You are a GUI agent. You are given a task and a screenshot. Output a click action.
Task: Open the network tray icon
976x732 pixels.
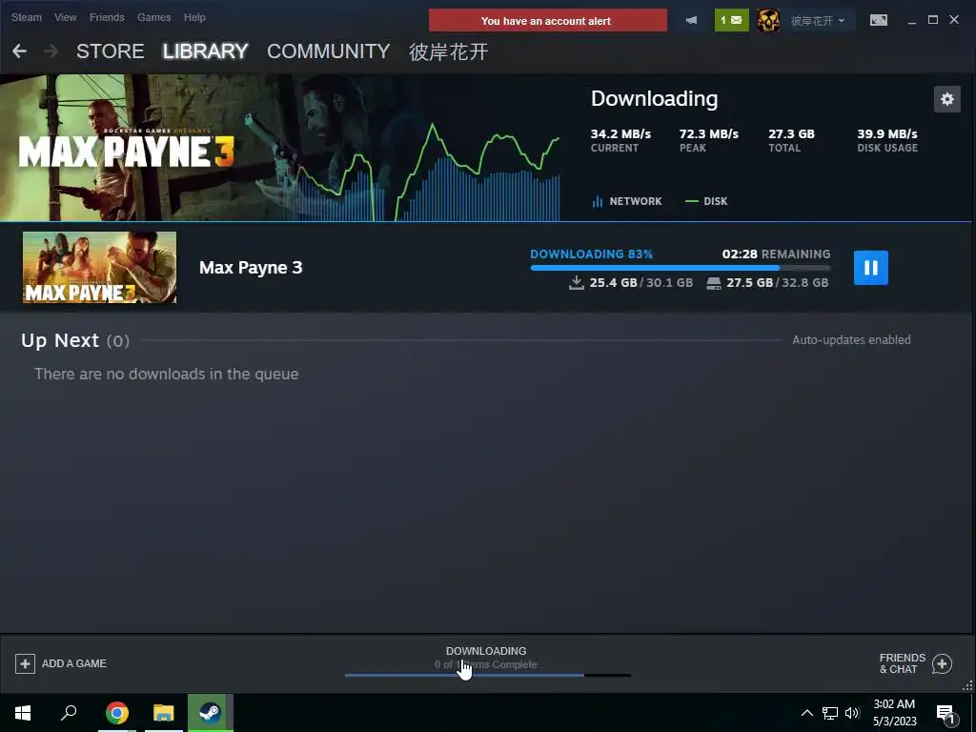coord(830,713)
